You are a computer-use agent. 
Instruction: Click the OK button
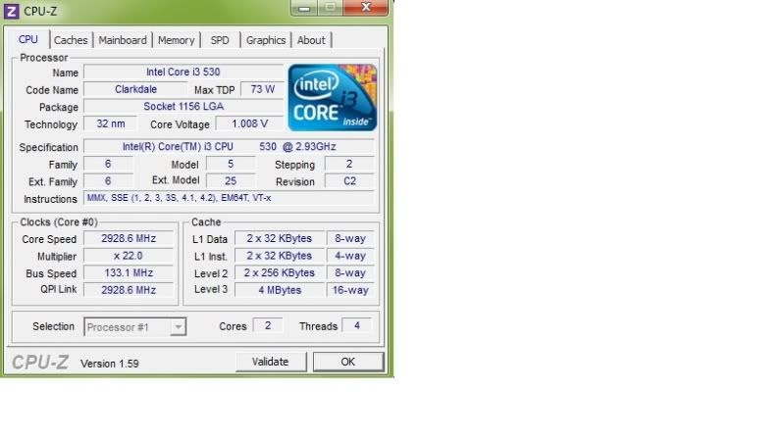click(x=348, y=362)
